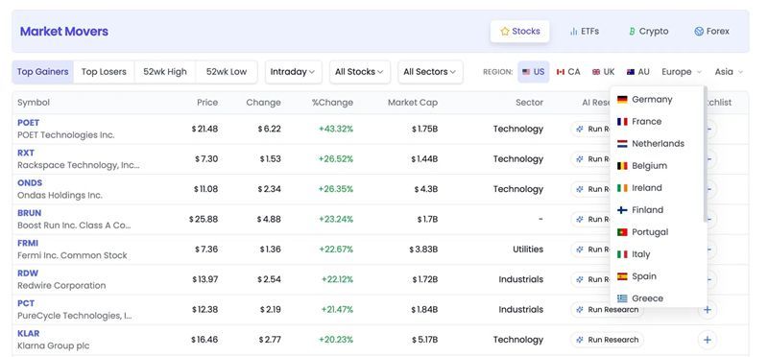The height and width of the screenshot is (357, 768).
Task: Open the All Sectors dropdown
Action: click(430, 72)
